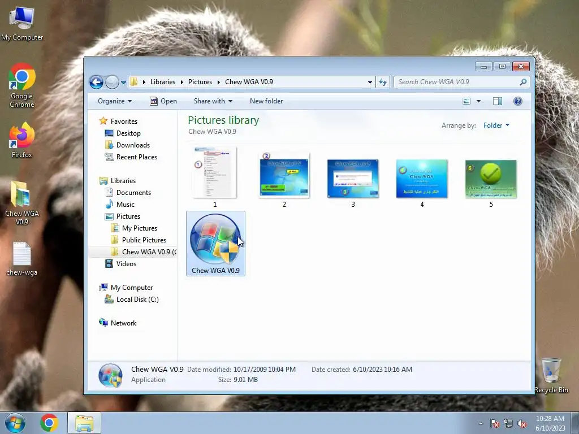579x434 pixels.
Task: Select image thumbnail named 1
Action: click(x=215, y=177)
